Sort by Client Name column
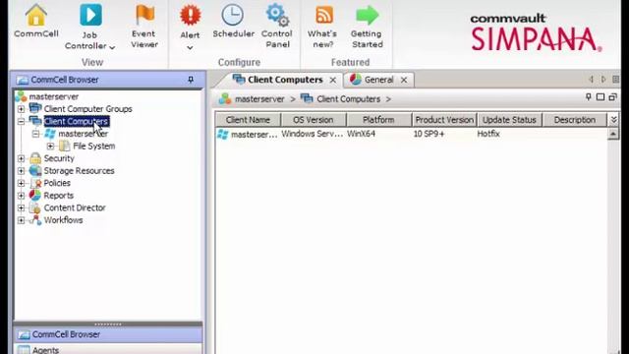The image size is (629, 354). [x=248, y=120]
